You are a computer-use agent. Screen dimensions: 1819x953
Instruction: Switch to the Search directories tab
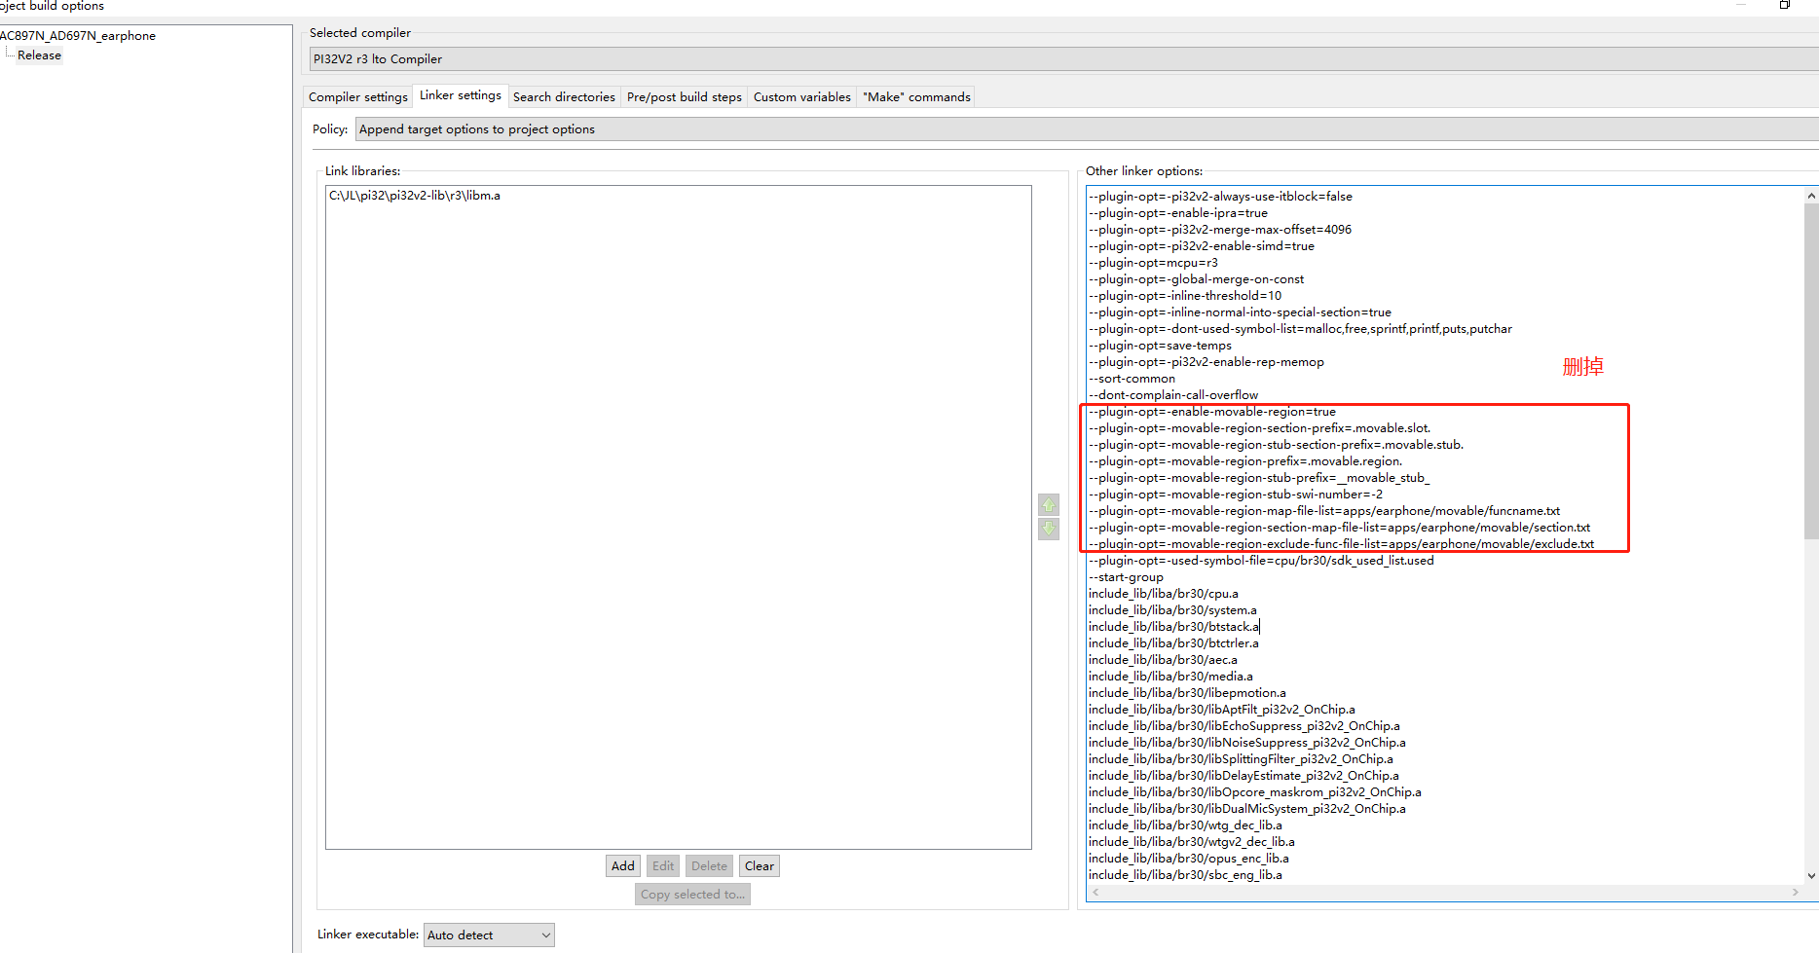click(564, 96)
